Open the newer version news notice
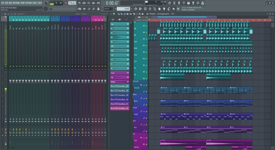Image resolution: width=275 pixels, height=150 pixels. pos(192,9)
